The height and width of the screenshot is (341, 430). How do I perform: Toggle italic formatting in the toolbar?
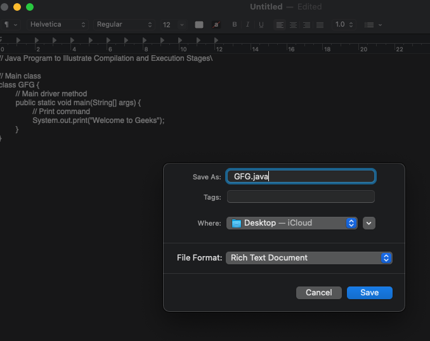pos(248,25)
